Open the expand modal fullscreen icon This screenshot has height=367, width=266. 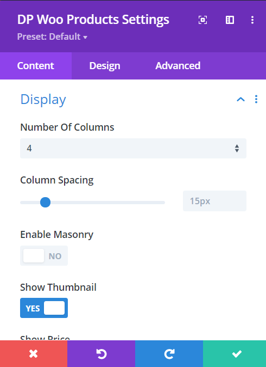point(202,20)
